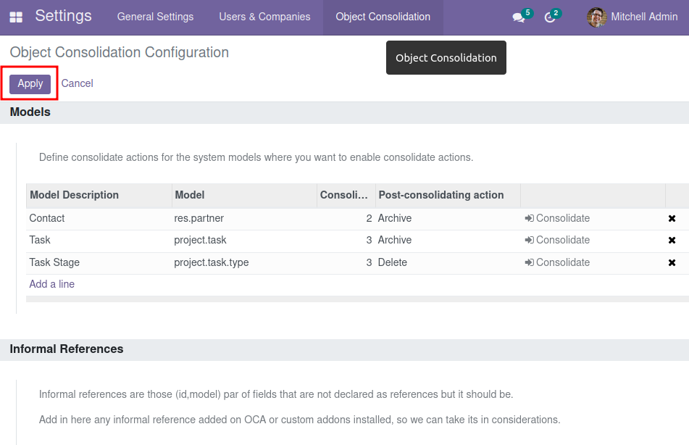Delete the Contact row with X icon

point(672,219)
